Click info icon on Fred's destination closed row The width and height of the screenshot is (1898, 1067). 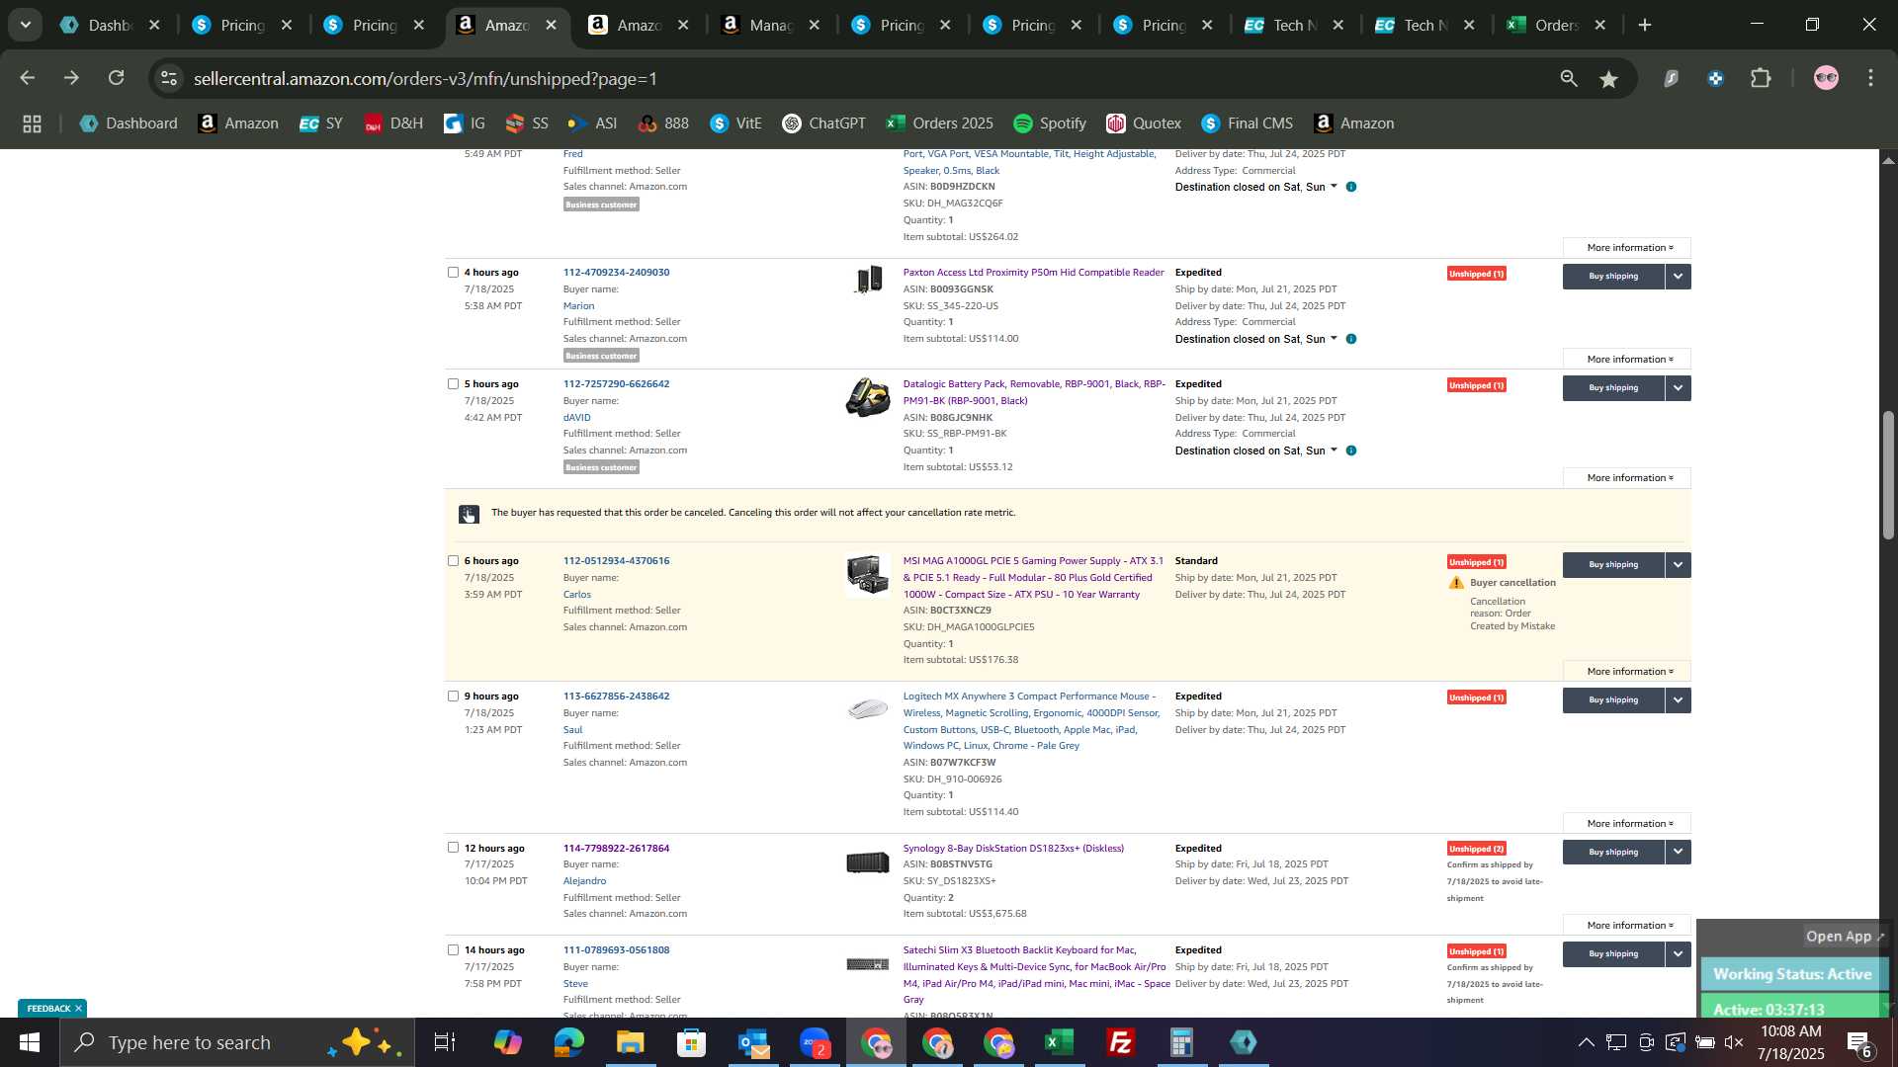[1351, 187]
